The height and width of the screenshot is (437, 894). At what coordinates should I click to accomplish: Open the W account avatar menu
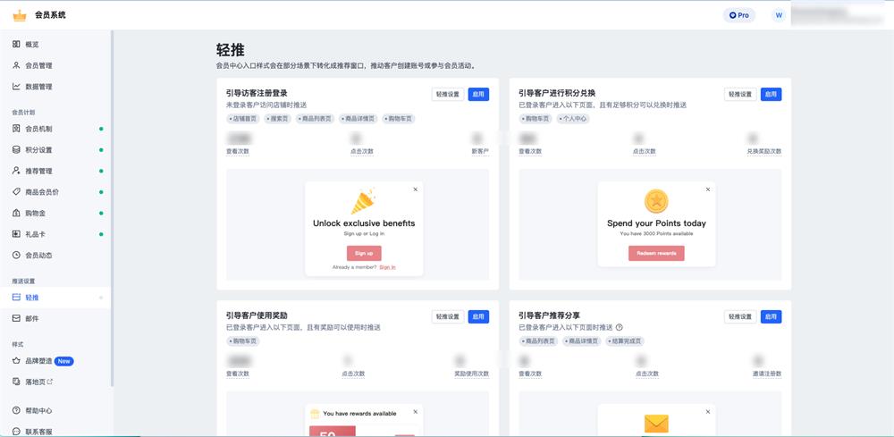(x=778, y=15)
